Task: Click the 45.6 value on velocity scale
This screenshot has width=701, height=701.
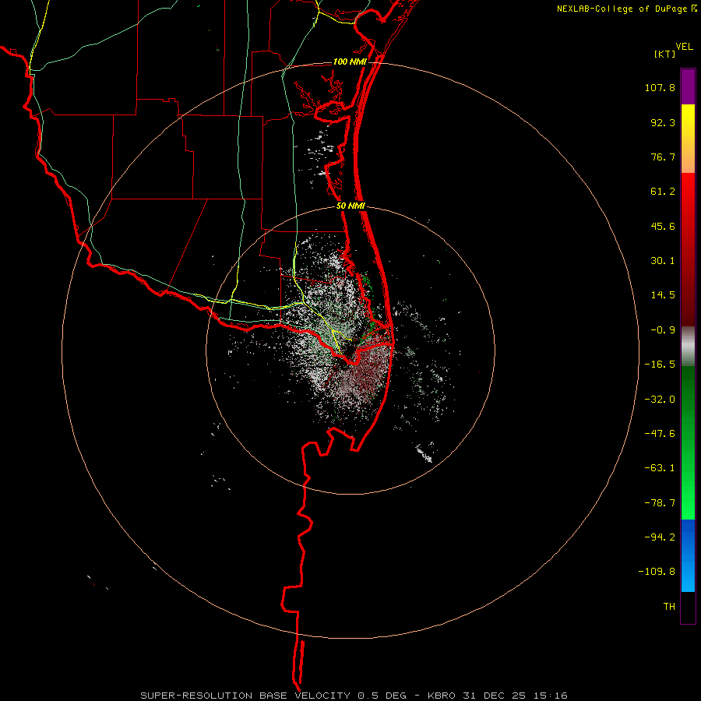Action: (663, 226)
